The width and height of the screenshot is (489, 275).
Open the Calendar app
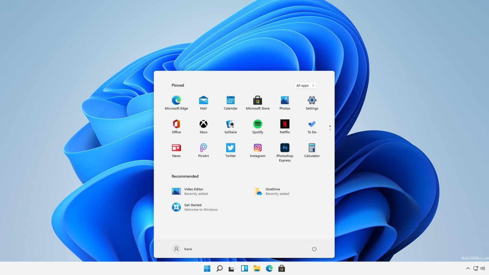pos(231,103)
